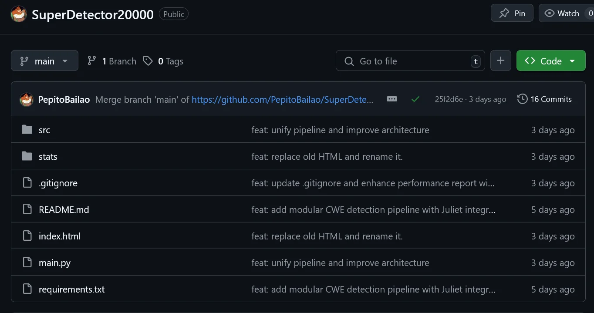The height and width of the screenshot is (313, 594).
Task: Click the src folder icon
Action: (27, 130)
